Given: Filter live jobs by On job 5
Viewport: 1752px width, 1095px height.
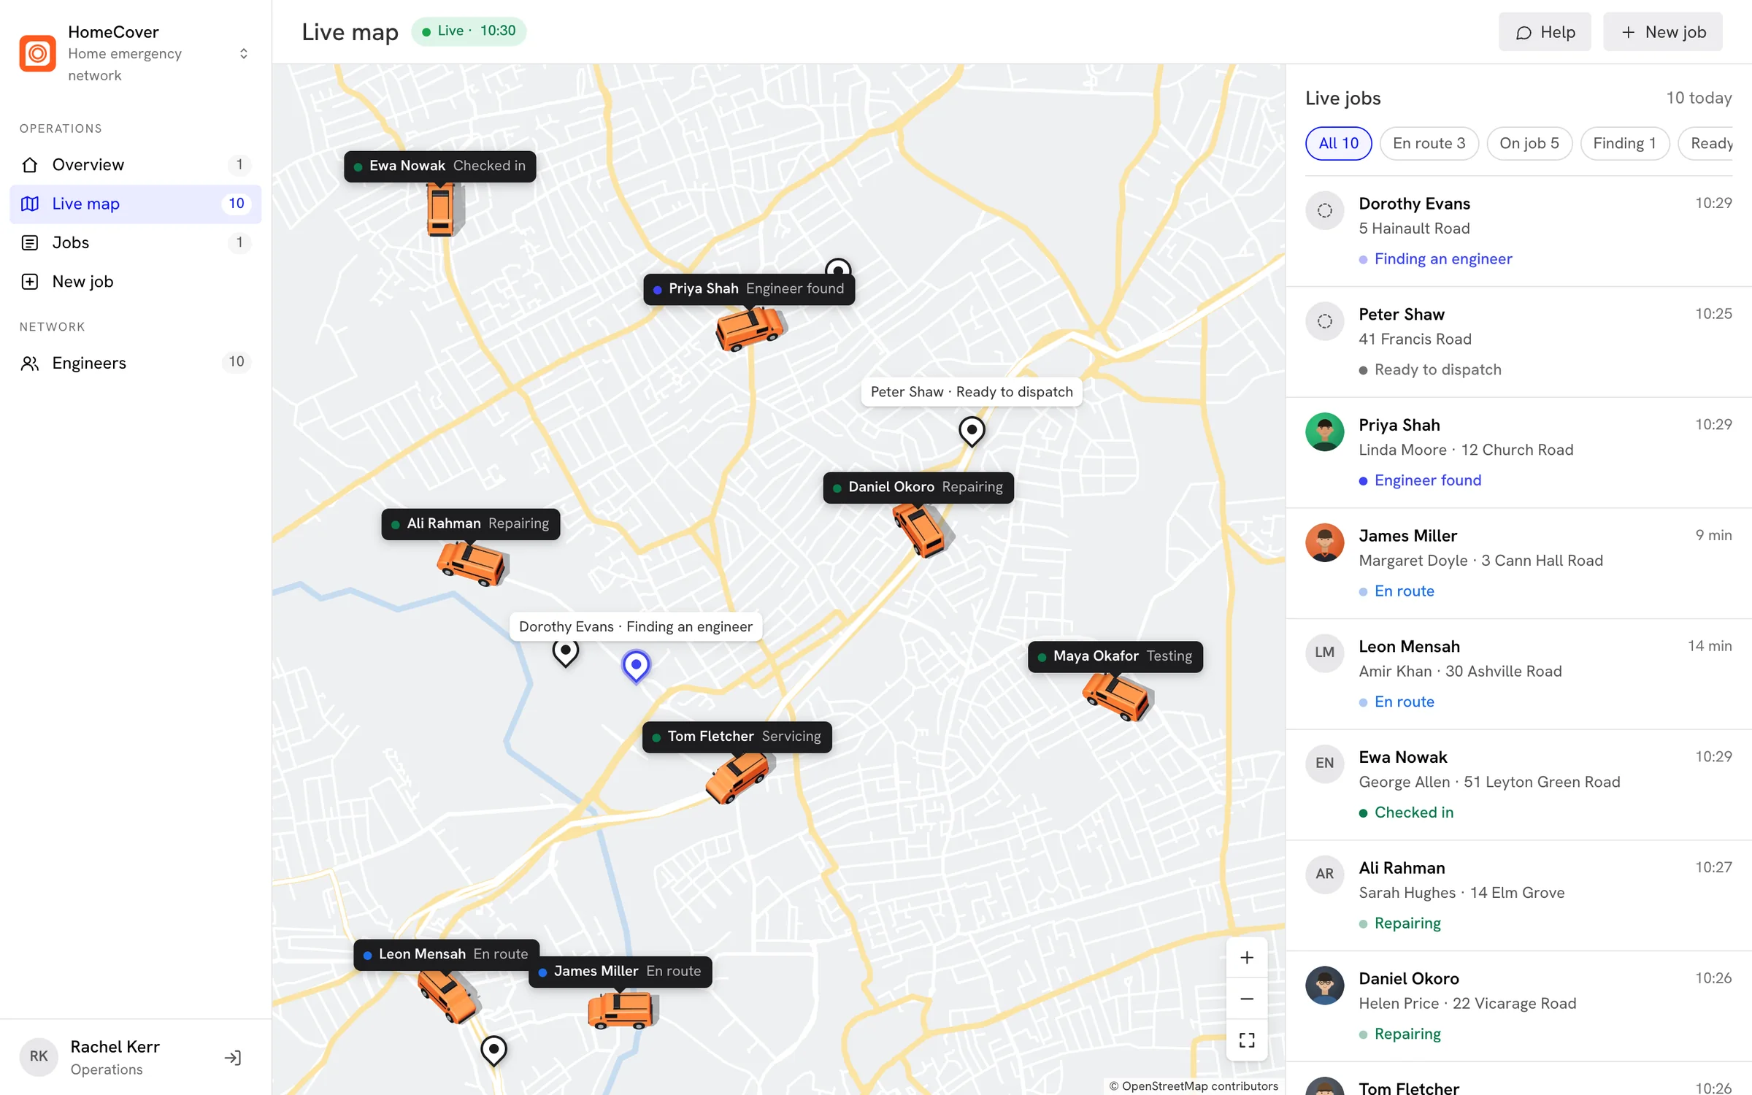Looking at the screenshot, I should click(1529, 143).
